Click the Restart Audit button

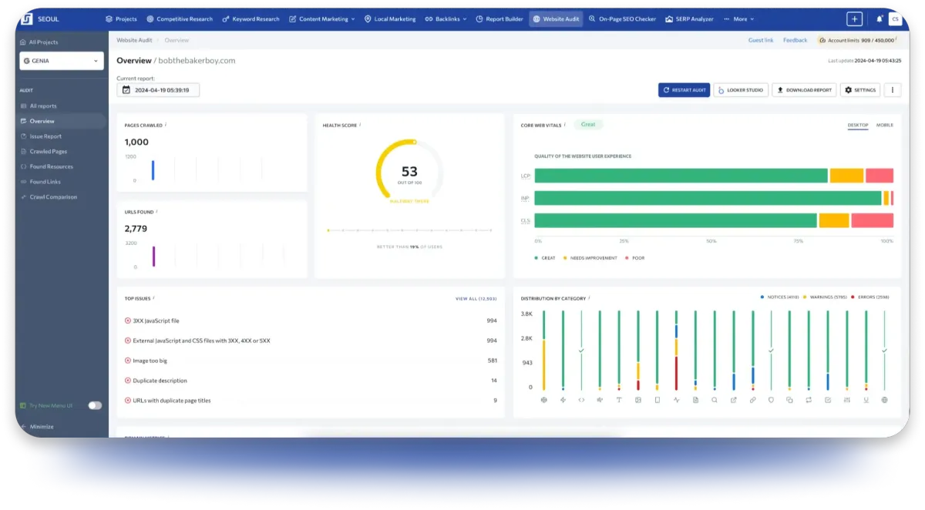click(x=684, y=90)
